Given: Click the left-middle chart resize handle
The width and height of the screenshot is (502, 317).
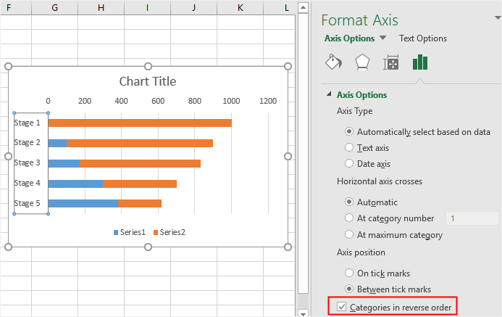Looking at the screenshot, I should (8, 156).
